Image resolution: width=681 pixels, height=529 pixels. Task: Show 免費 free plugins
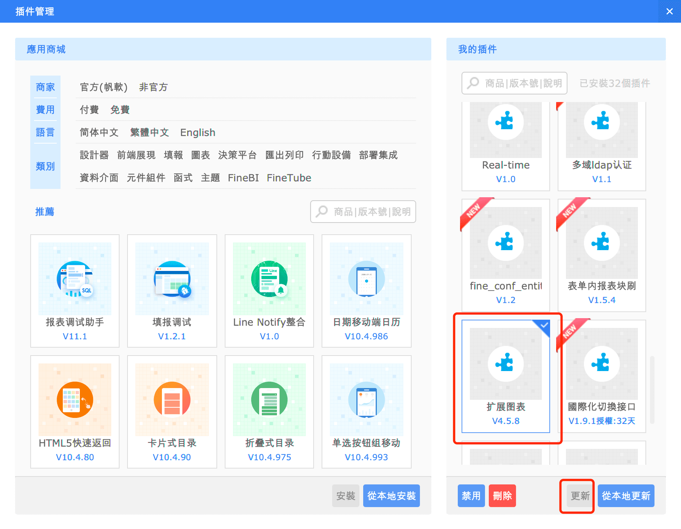[120, 110]
